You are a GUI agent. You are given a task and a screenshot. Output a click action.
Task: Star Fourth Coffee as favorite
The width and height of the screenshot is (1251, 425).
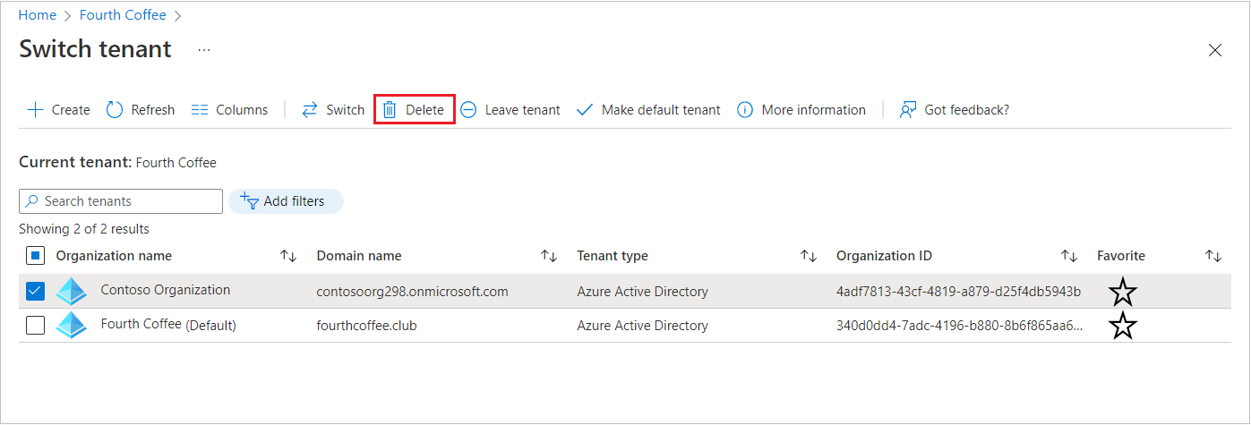[1123, 326]
